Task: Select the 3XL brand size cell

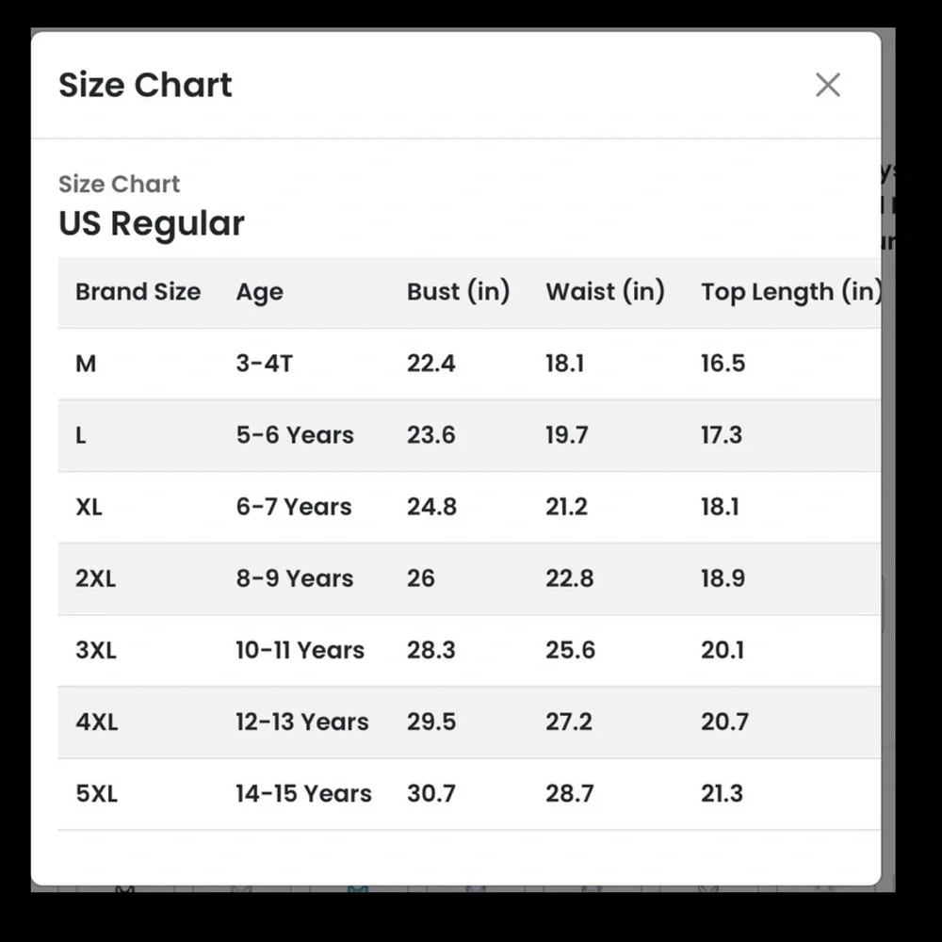Action: coord(96,650)
